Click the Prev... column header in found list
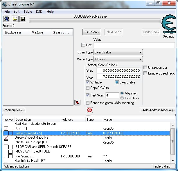This screenshot has width=178, height=171. [62, 32]
